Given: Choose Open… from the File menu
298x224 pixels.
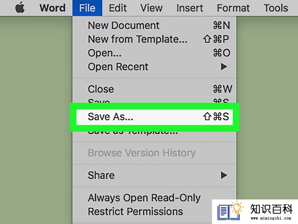Looking at the screenshot, I should pyautogui.click(x=154, y=53).
